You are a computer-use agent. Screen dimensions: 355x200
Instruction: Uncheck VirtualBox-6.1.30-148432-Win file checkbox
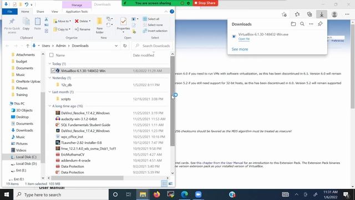tap(53, 71)
